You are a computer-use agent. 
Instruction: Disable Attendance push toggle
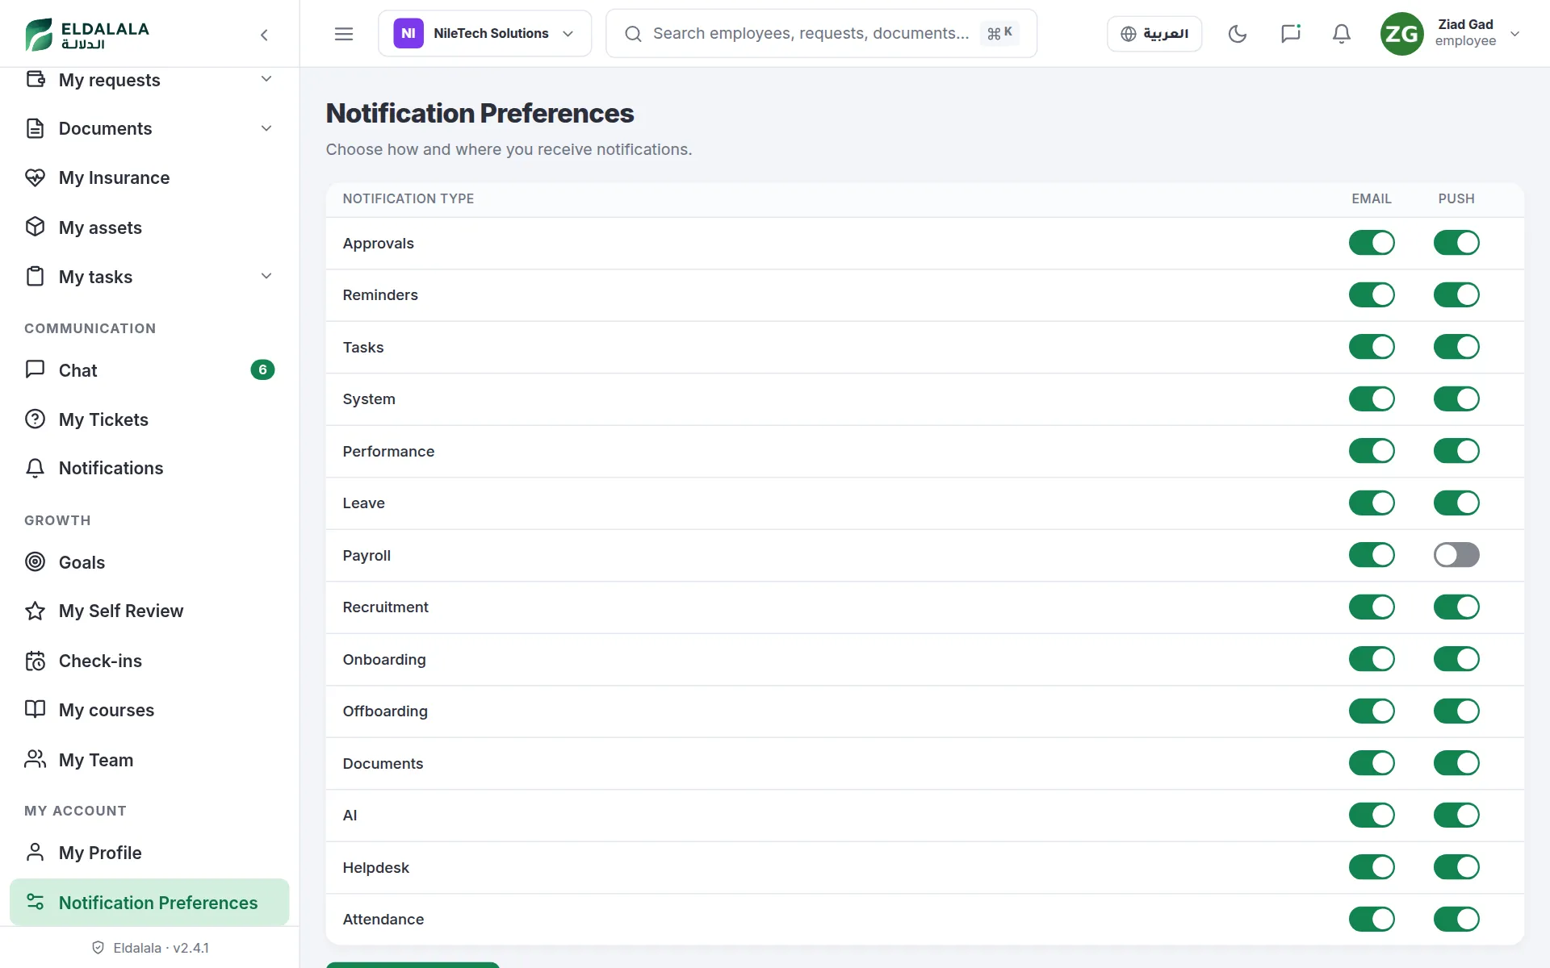click(x=1456, y=919)
